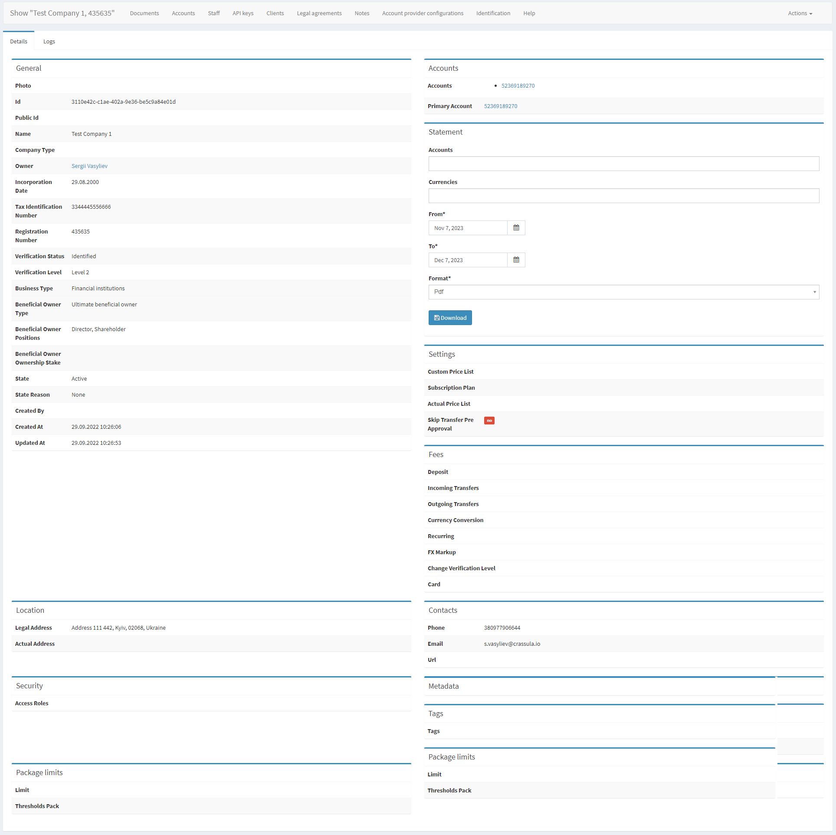836x835 pixels.
Task: Open the To date calendar icon
Action: (516, 260)
